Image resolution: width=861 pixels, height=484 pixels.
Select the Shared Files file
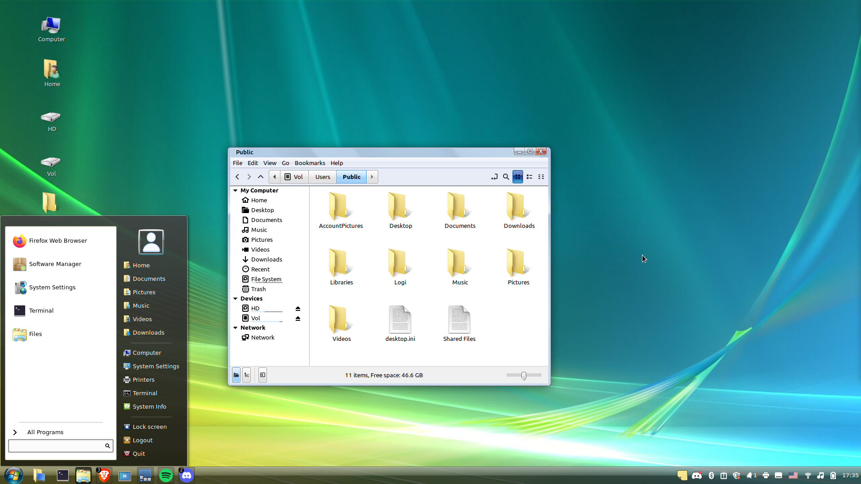[459, 324]
